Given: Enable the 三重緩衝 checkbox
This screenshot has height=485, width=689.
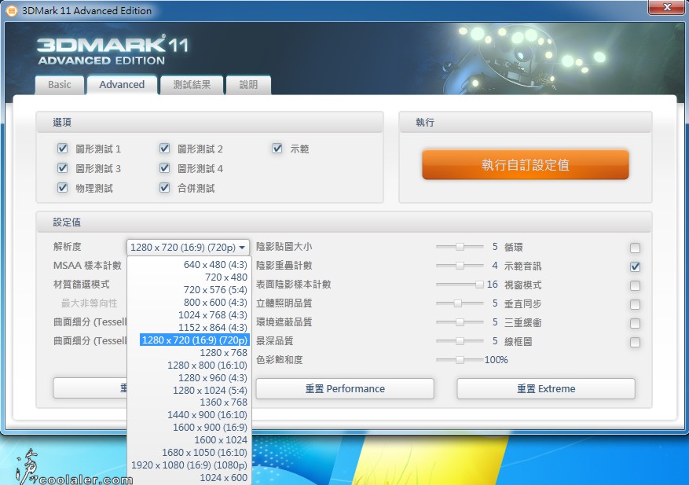Looking at the screenshot, I should pos(635,323).
